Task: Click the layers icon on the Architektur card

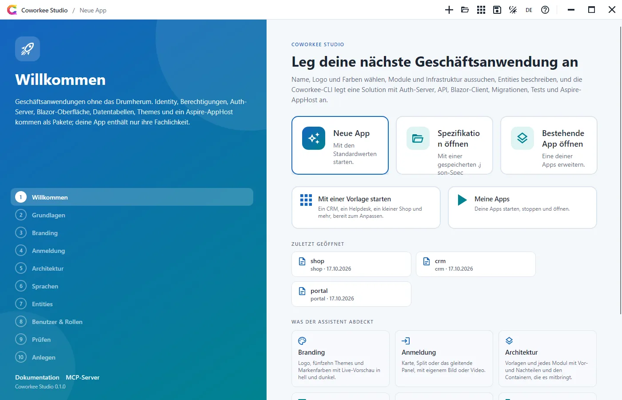Action: (509, 341)
